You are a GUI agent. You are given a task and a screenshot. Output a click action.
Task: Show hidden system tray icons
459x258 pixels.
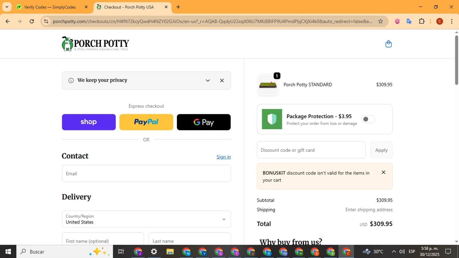click(x=394, y=252)
